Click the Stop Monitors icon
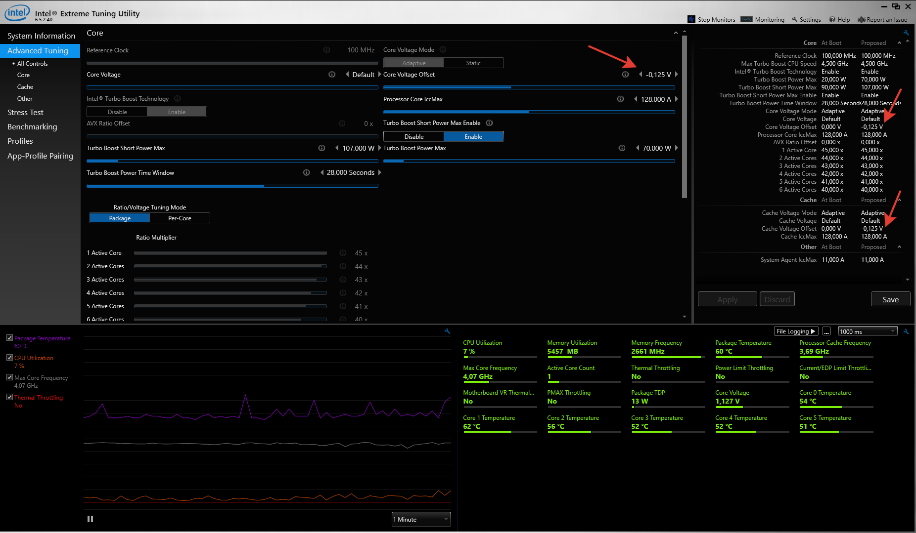The width and height of the screenshot is (916, 533). [691, 19]
